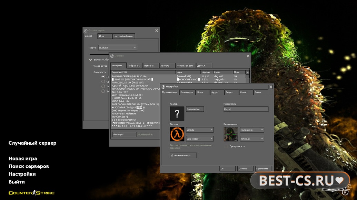The width and height of the screenshot is (357, 200).
Task: Select the second Сложность radio button
Action: 103,81
